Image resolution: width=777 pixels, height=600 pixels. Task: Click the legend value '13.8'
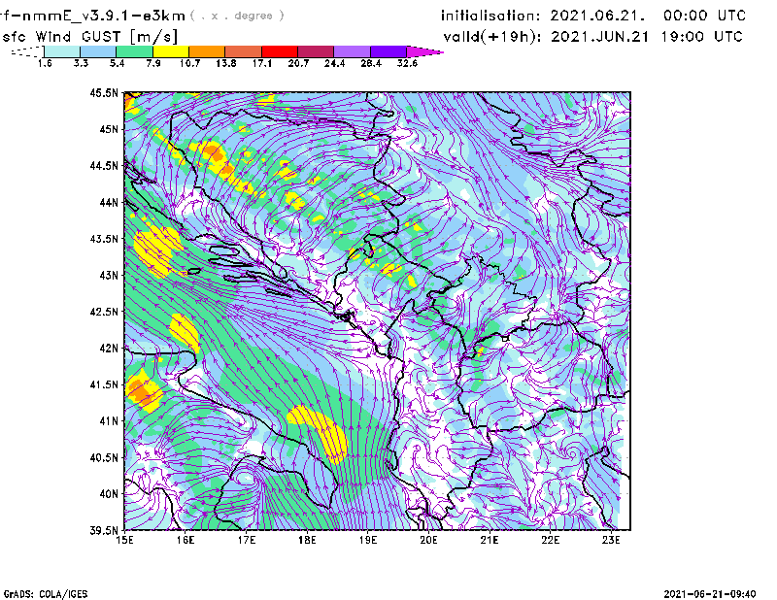(226, 63)
